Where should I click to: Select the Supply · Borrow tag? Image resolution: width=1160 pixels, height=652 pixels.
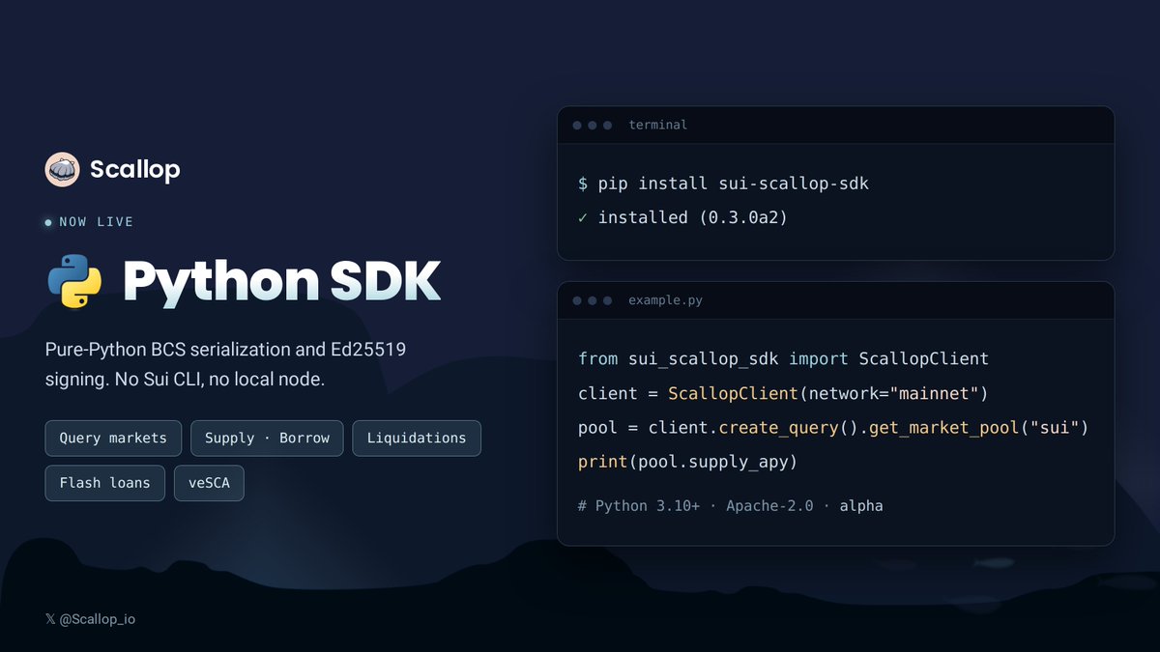pyautogui.click(x=267, y=438)
